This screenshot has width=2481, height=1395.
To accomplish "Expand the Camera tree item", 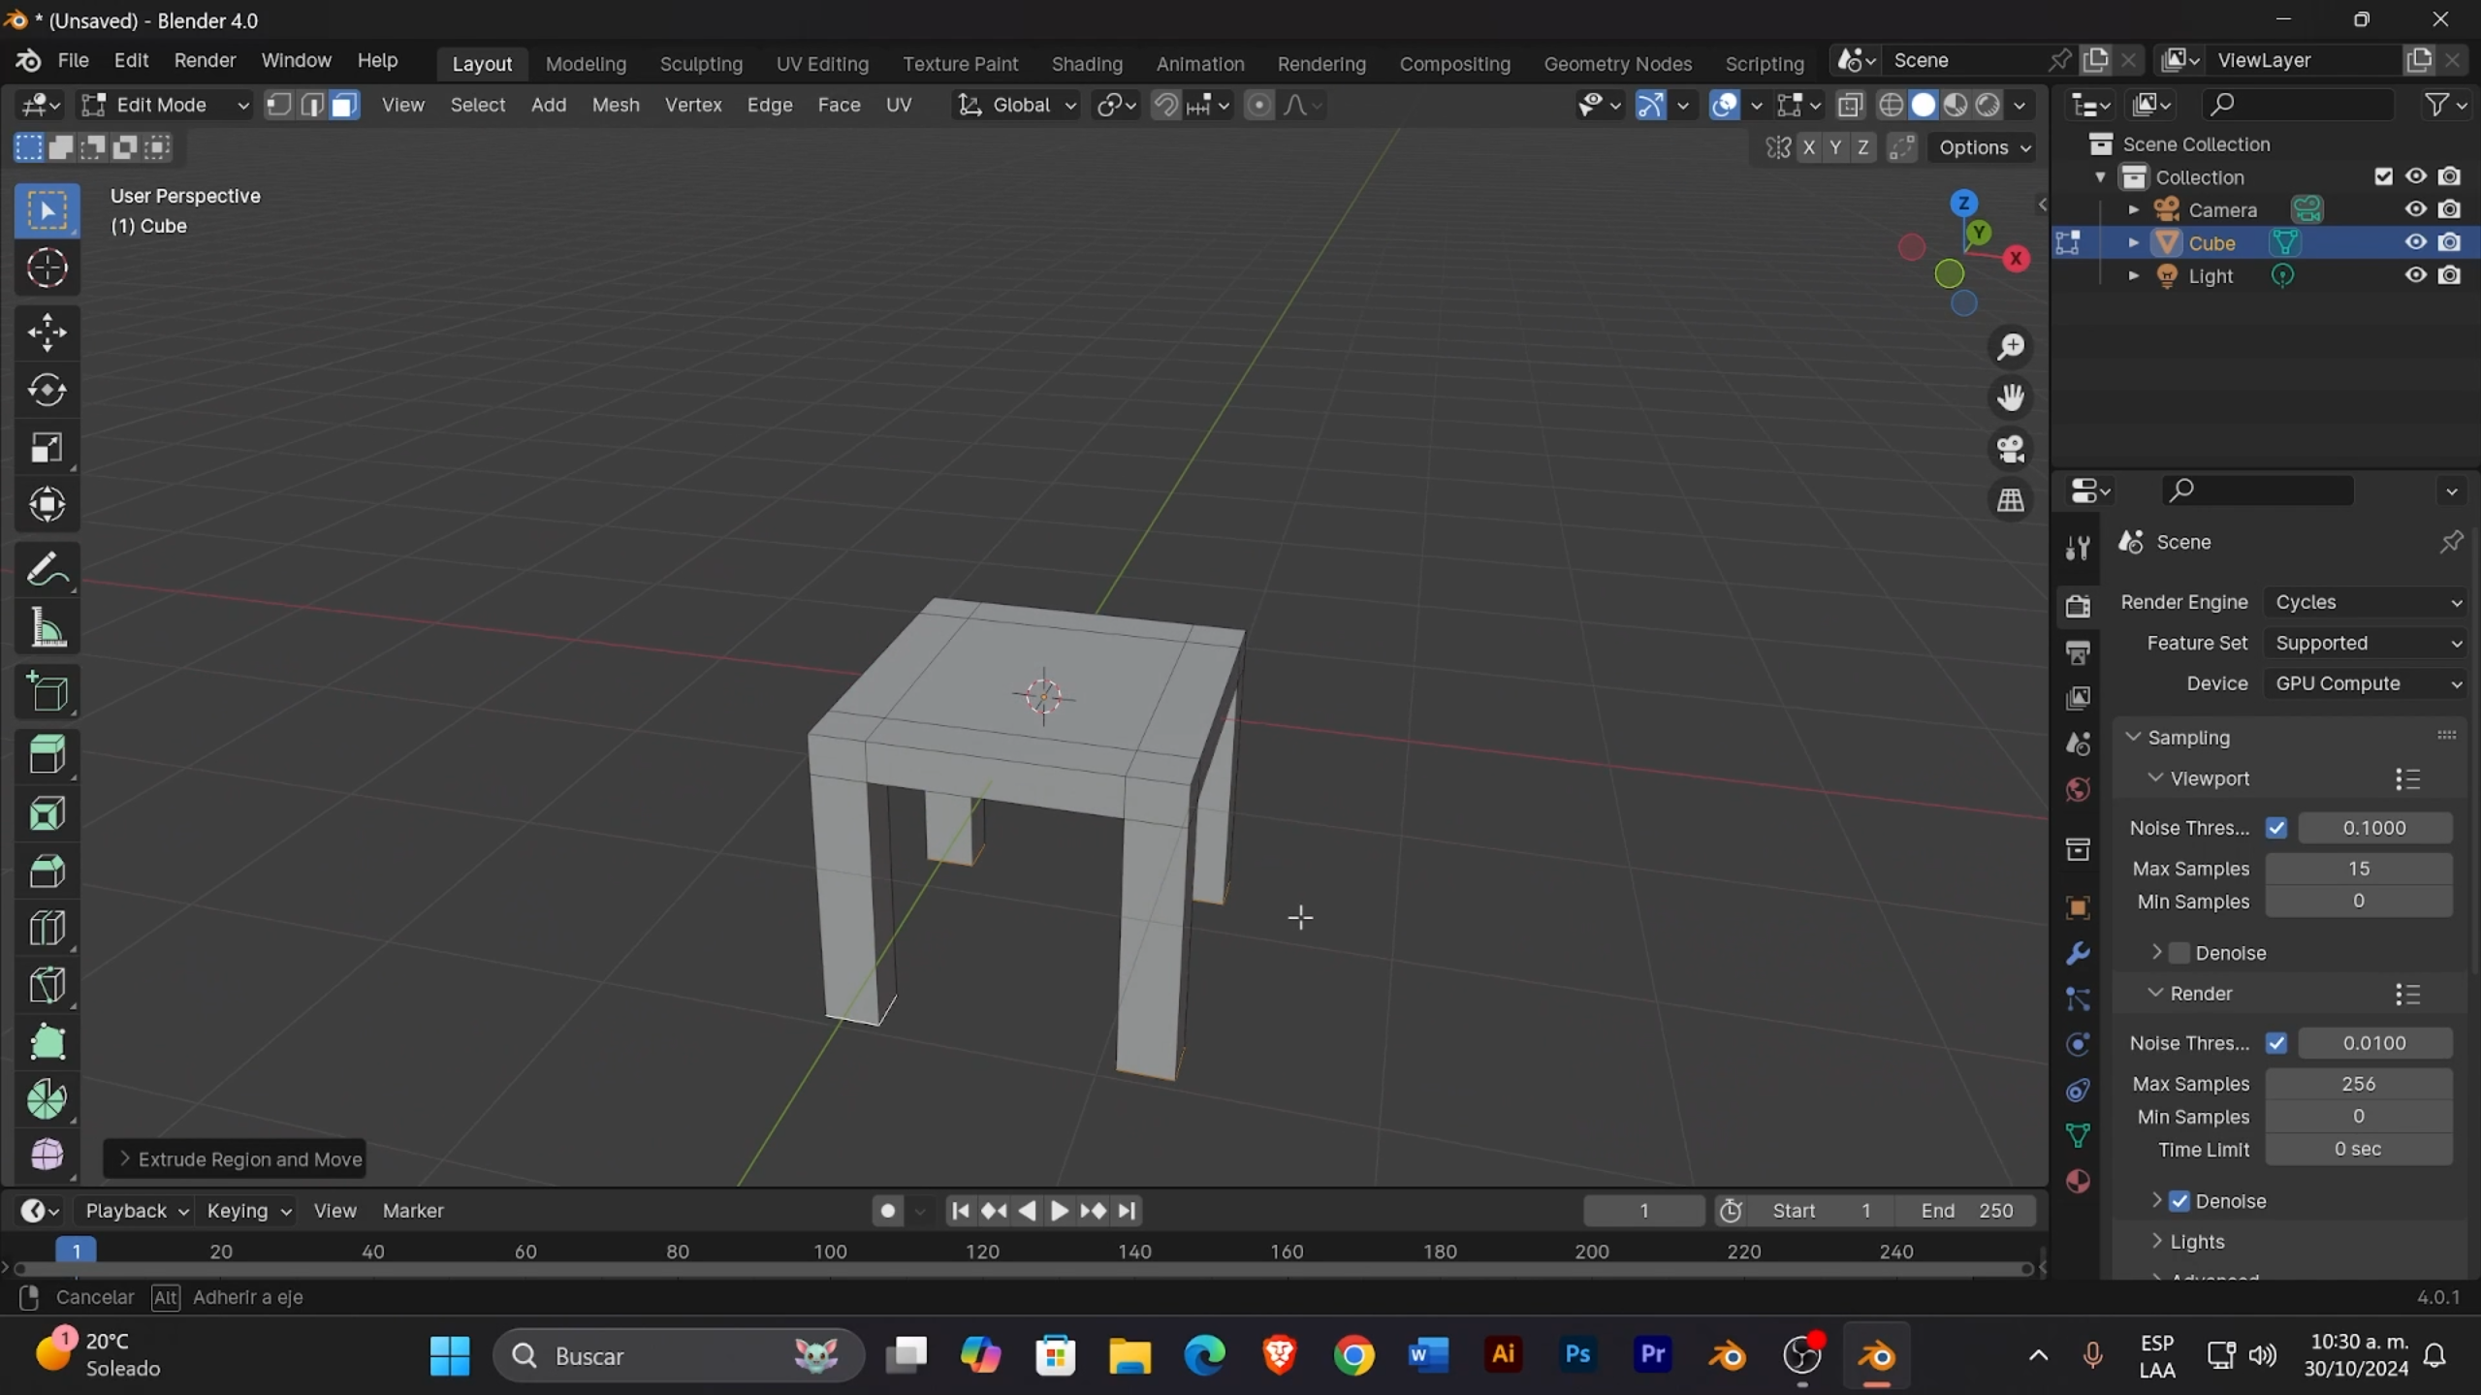I will click(2133, 209).
